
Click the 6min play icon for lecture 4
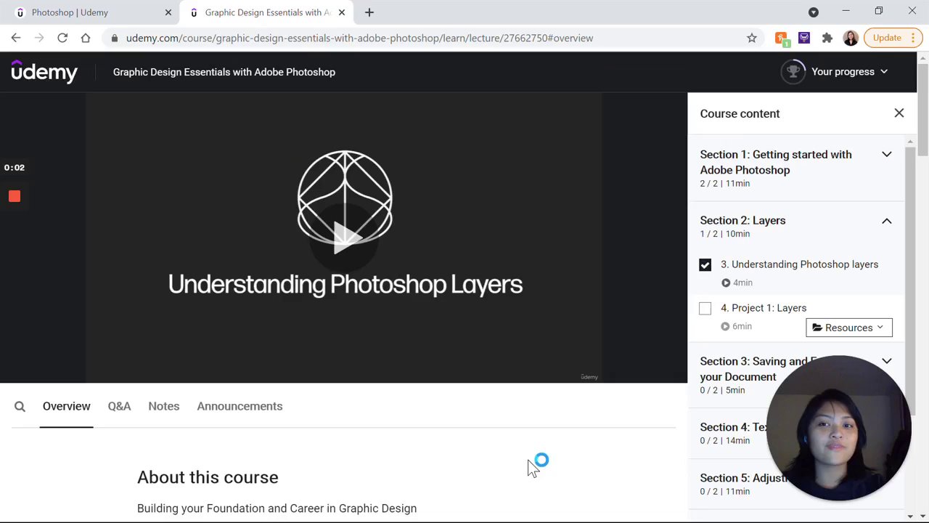click(x=725, y=326)
